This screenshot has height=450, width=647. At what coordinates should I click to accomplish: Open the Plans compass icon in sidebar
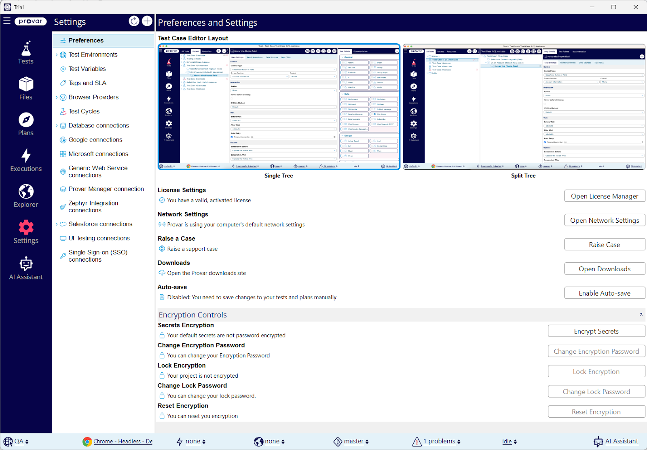pyautogui.click(x=26, y=120)
